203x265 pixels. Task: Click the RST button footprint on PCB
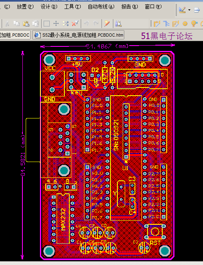[155, 232]
